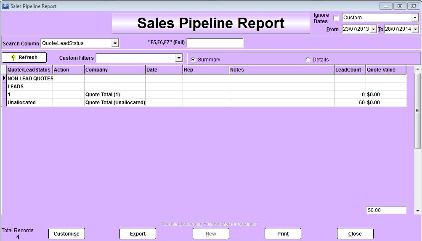
Task: Click the Customise button
Action: [x=66, y=234]
